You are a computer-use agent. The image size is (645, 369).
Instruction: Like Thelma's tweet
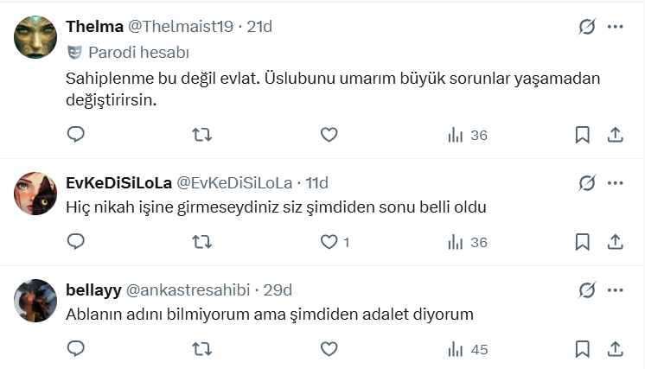[x=329, y=135]
